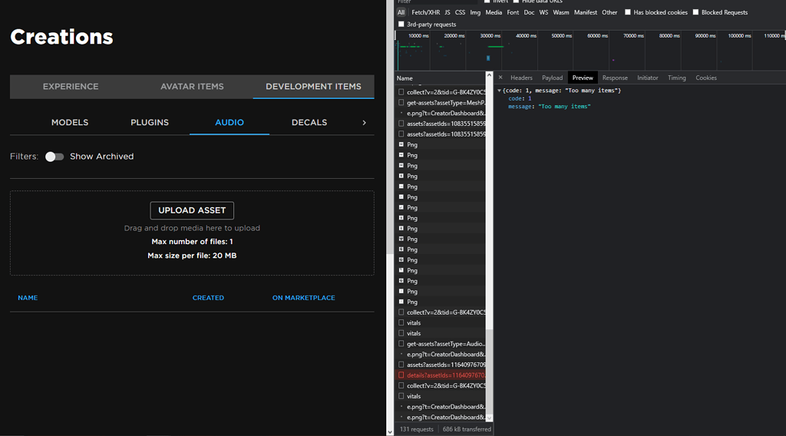Viewport: 786px width, 436px height.
Task: Filter network requests by Media
Action: pos(494,12)
